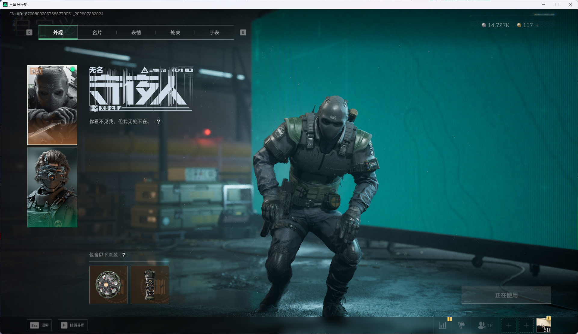Click the 包含以下涂装 label
Viewport: 578px width, 334px height.
(x=103, y=255)
